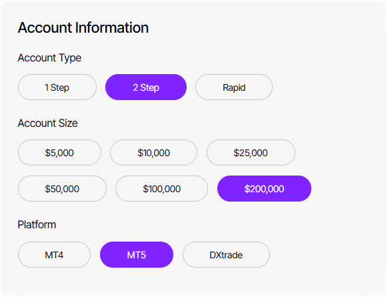Image resolution: width=388 pixels, height=297 pixels.
Task: Choose the $10,000 account size
Action: [x=153, y=153]
